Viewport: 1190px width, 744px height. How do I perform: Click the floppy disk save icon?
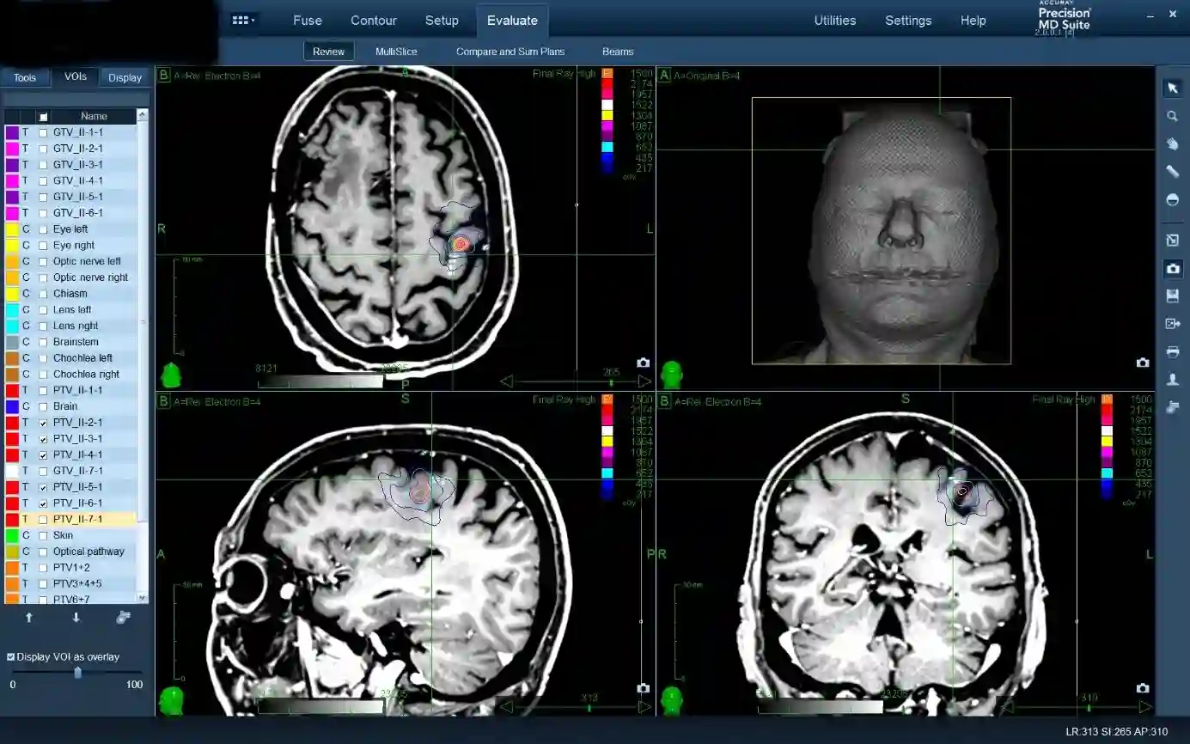(x=1173, y=296)
